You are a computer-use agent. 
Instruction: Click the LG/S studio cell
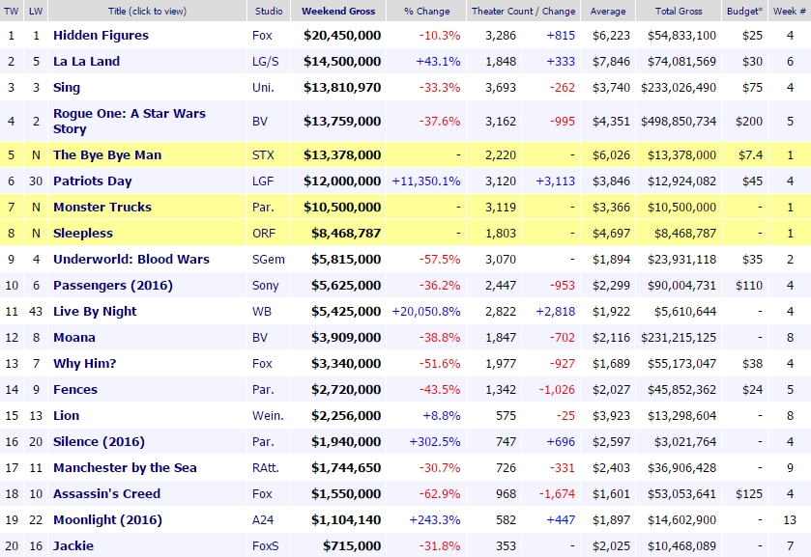(x=265, y=61)
